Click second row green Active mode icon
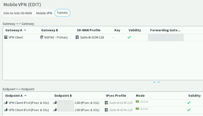Image resolution: width=203 pixels, height=116 pixels. [137, 109]
